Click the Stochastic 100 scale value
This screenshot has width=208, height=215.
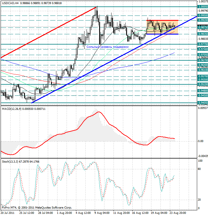pyautogui.click(x=200, y=161)
